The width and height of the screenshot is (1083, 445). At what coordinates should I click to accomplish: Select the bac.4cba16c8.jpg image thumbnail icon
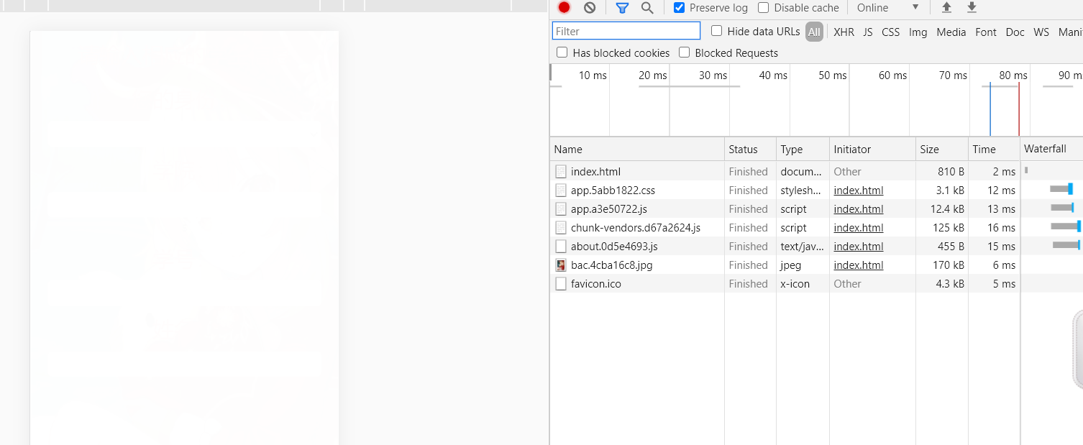pyautogui.click(x=561, y=265)
